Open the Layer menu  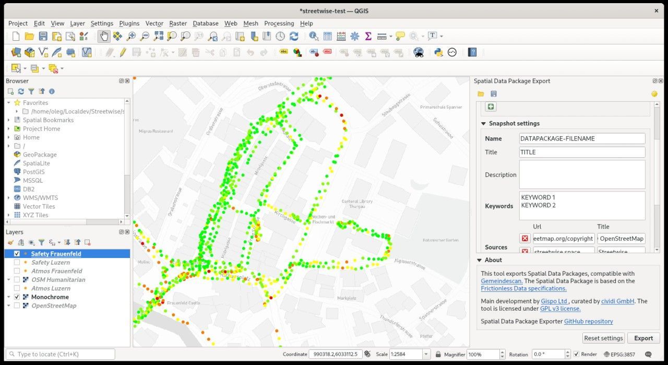pyautogui.click(x=77, y=23)
